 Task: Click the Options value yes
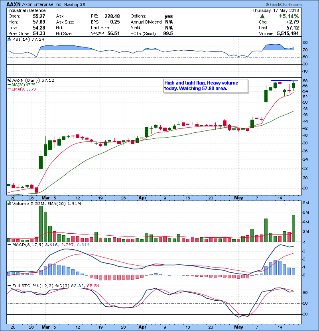(169, 16)
